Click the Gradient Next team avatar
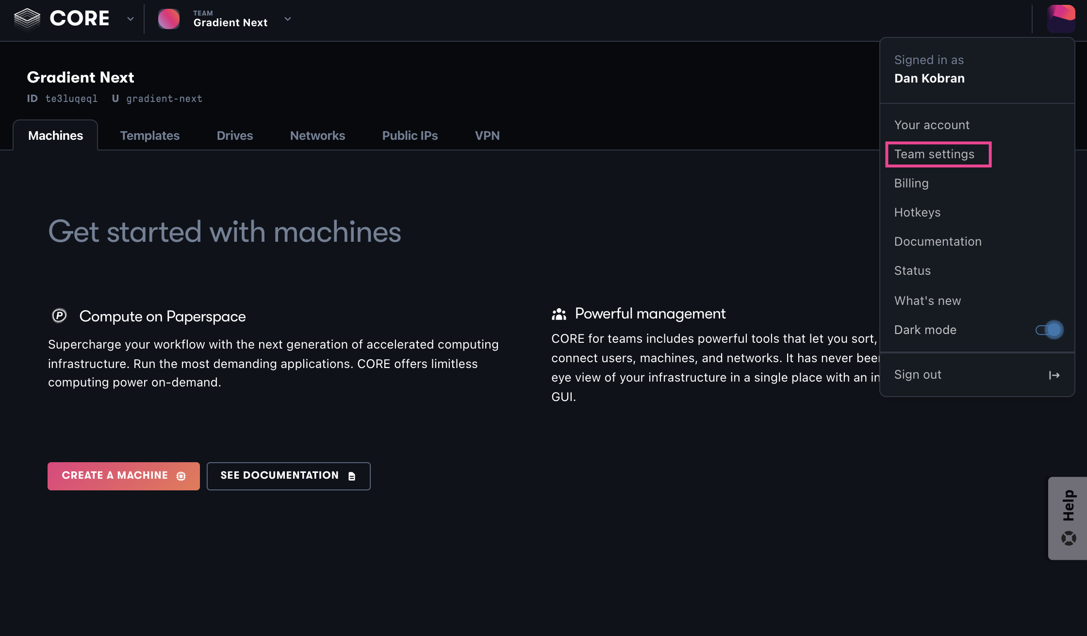This screenshot has width=1087, height=636. [169, 19]
